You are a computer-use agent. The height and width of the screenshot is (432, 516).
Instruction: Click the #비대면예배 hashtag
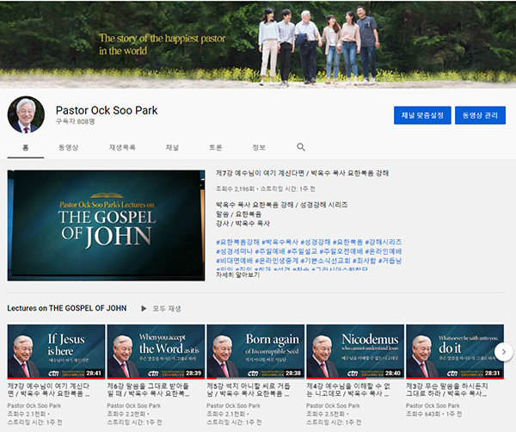[234, 261]
